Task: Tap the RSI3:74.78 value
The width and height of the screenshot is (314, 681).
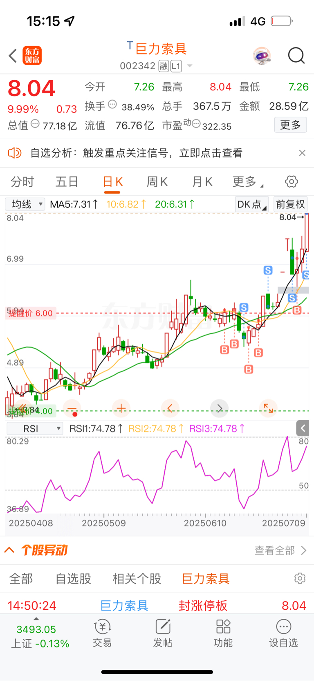Action: [x=217, y=429]
